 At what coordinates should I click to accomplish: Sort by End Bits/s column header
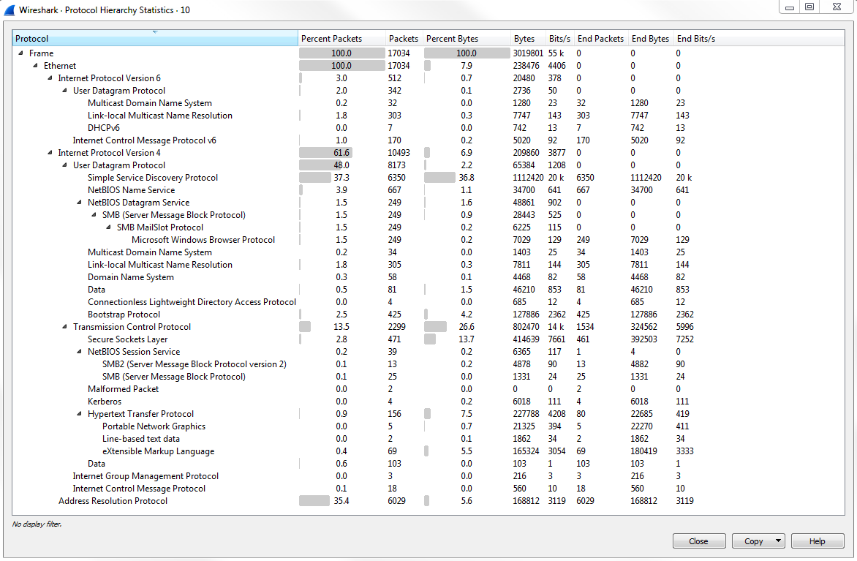(696, 39)
